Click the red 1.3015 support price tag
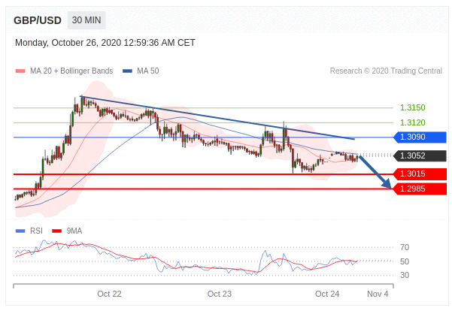Screen dimensions: 452x311 click(420, 174)
